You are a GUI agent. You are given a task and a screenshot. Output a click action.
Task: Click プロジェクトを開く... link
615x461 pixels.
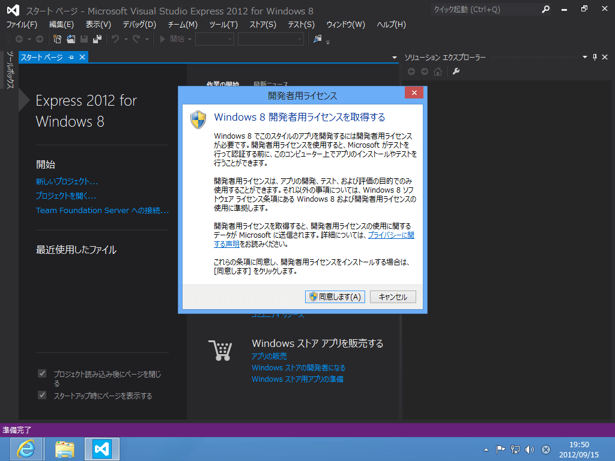66,196
